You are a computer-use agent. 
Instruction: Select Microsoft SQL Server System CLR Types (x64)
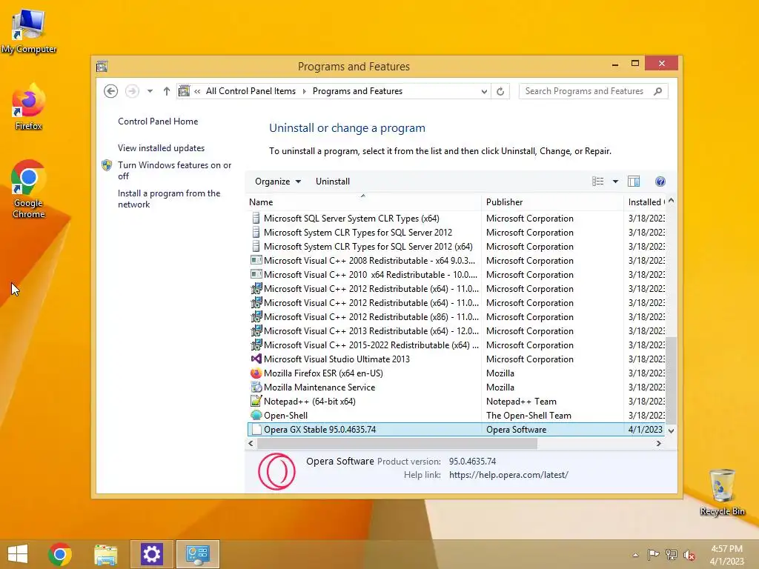351,219
